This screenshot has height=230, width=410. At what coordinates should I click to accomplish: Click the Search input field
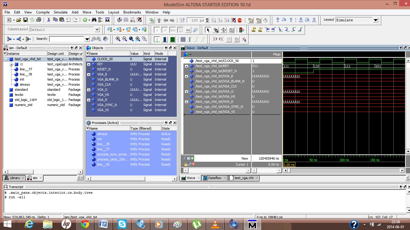coord(67,39)
